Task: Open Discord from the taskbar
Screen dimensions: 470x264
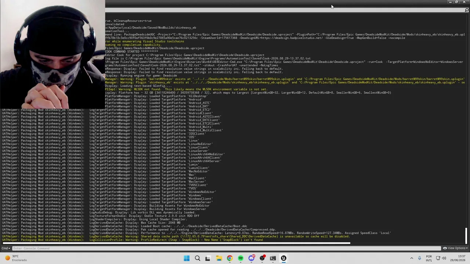Action: (x=251, y=258)
